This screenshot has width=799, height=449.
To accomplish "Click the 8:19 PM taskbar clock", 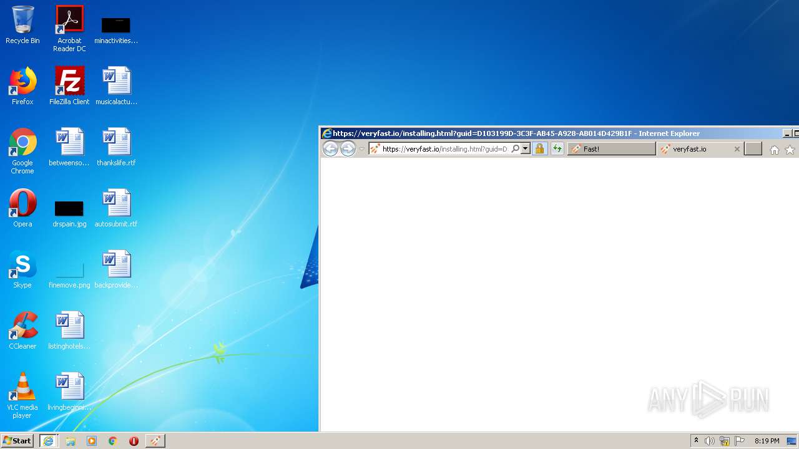I will point(767,441).
